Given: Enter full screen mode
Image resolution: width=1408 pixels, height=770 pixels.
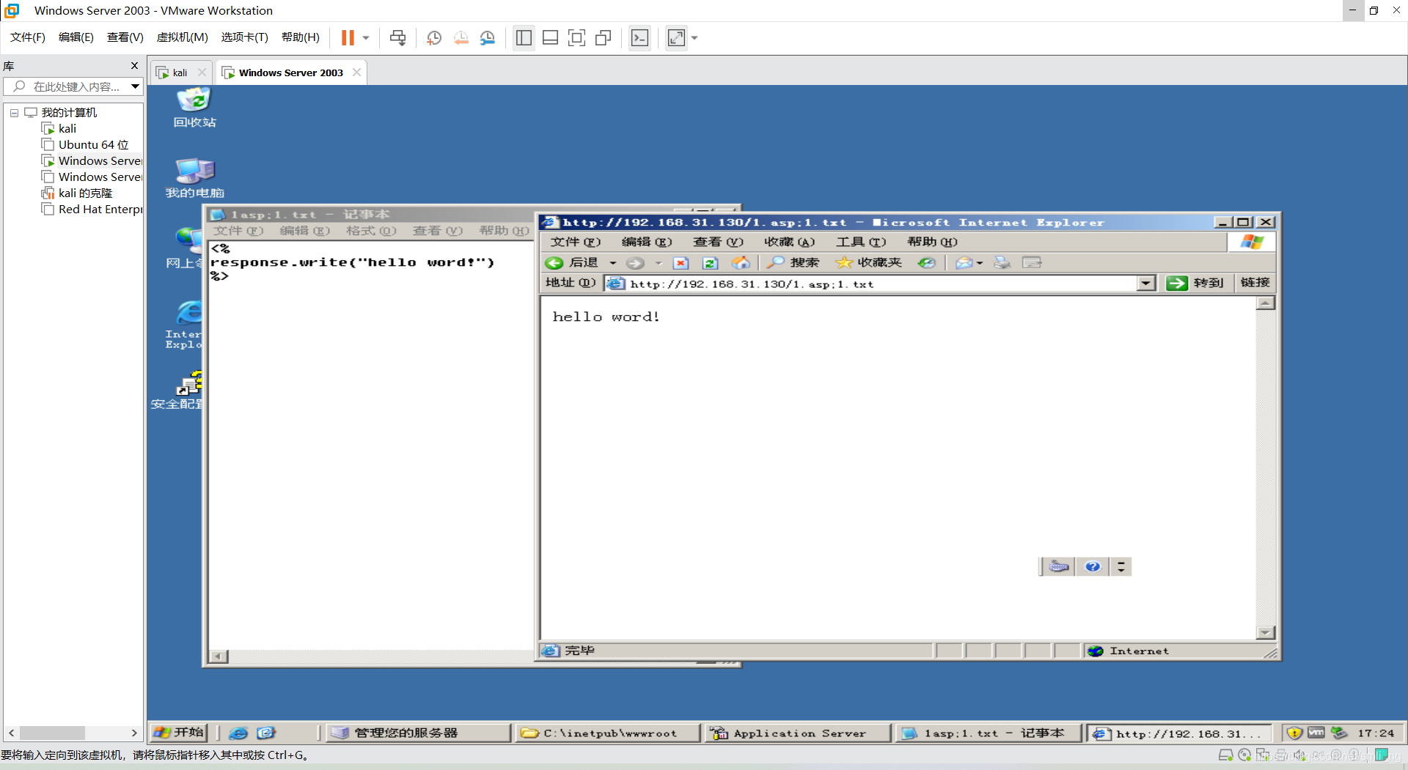Looking at the screenshot, I should (576, 37).
